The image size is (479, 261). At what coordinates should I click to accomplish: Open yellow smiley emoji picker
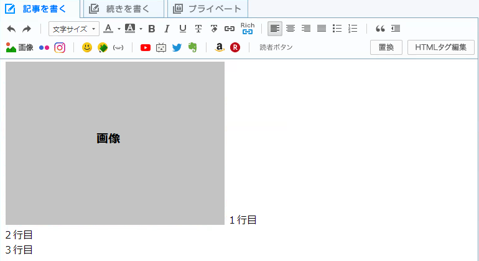tap(87, 47)
